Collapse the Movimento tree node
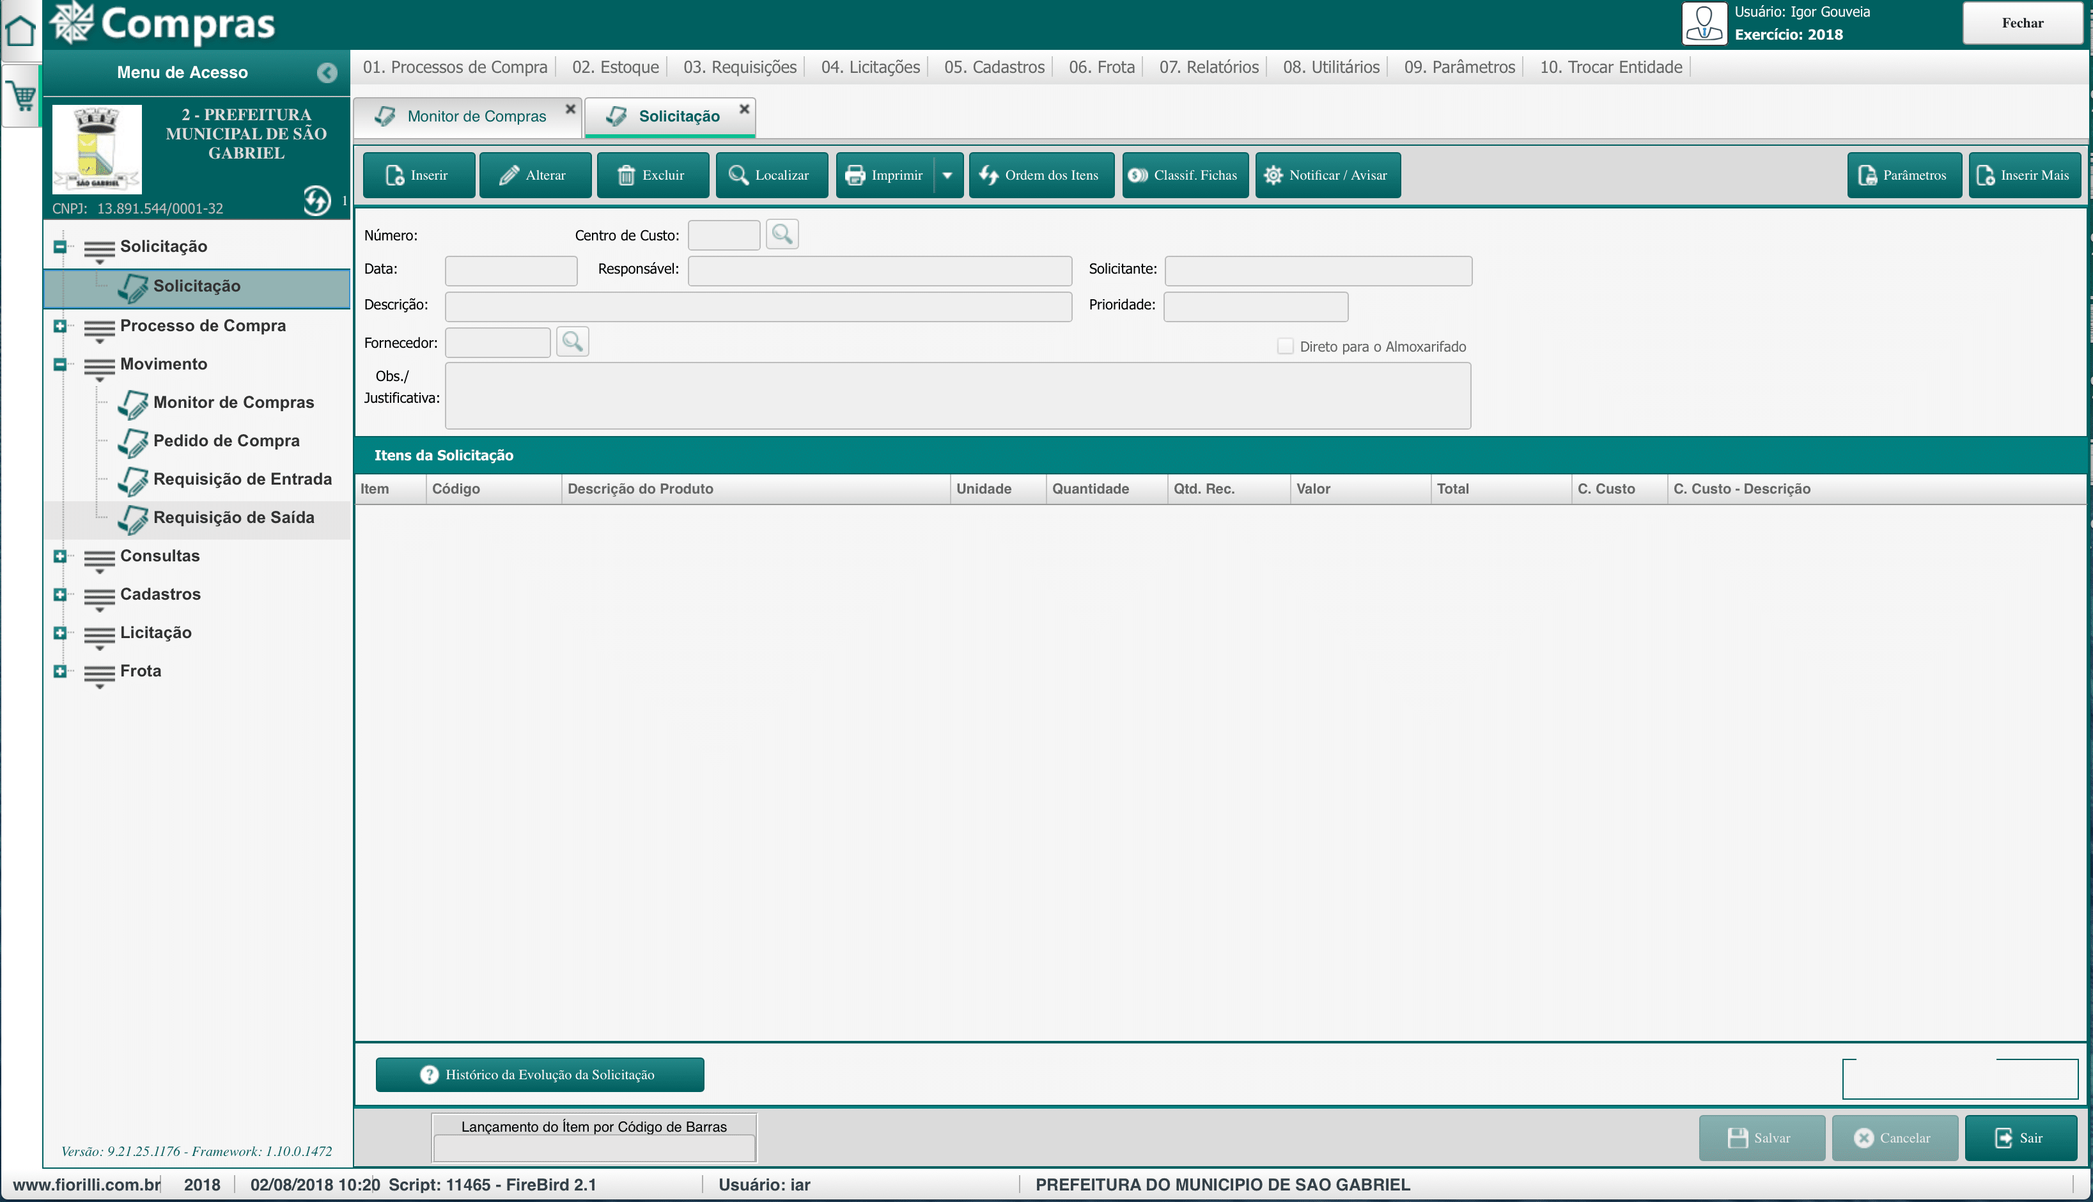 pyautogui.click(x=59, y=364)
